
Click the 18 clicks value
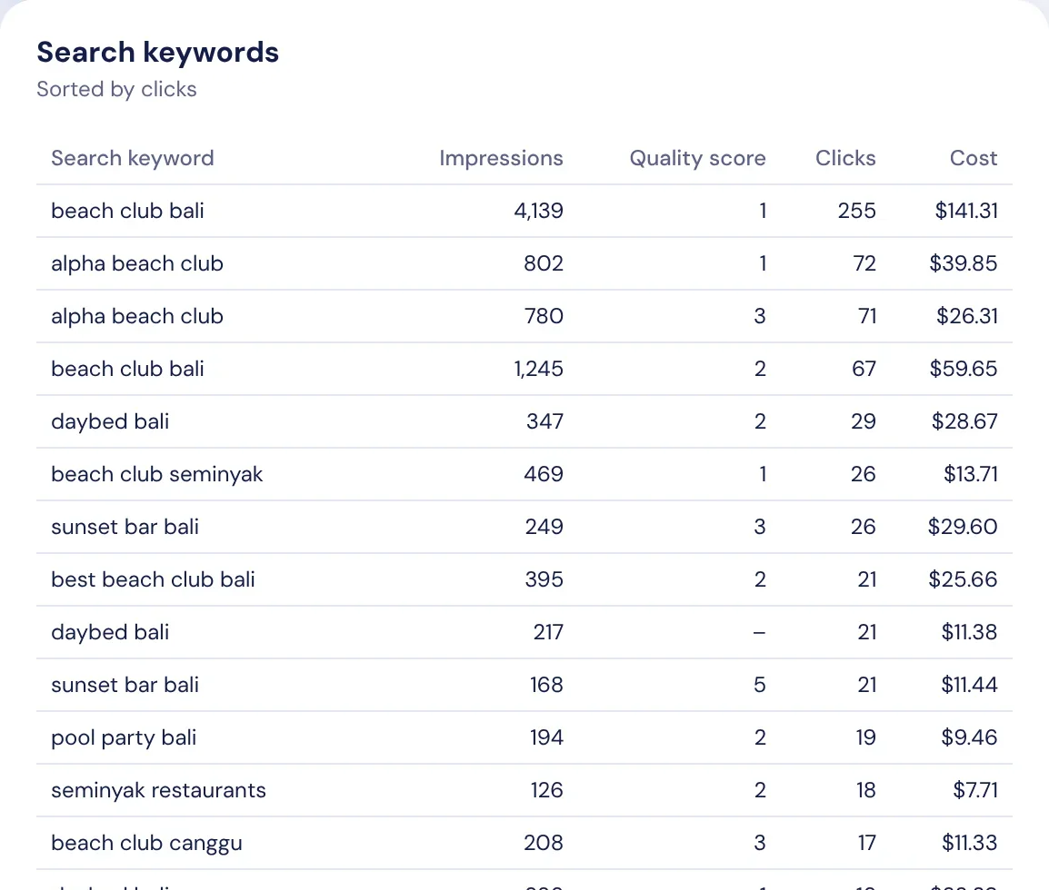[x=865, y=790]
